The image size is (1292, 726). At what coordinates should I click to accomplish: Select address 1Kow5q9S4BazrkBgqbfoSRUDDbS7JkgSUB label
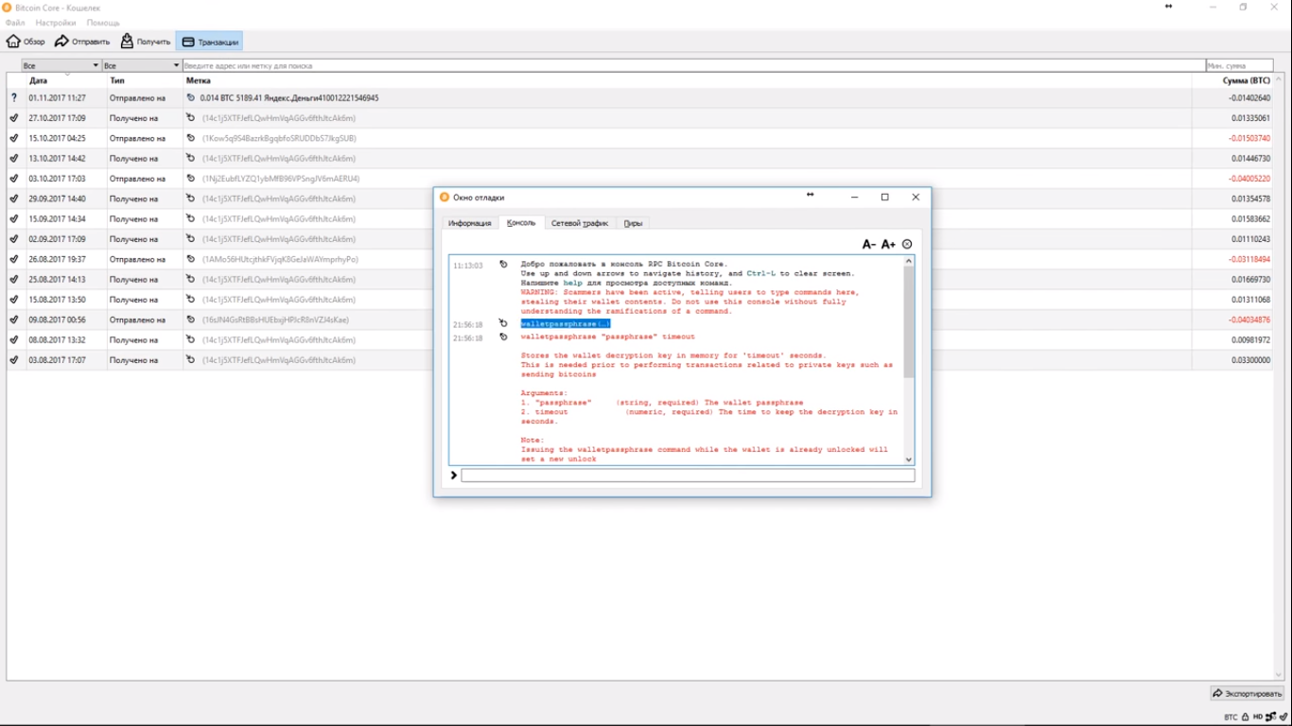click(x=279, y=138)
